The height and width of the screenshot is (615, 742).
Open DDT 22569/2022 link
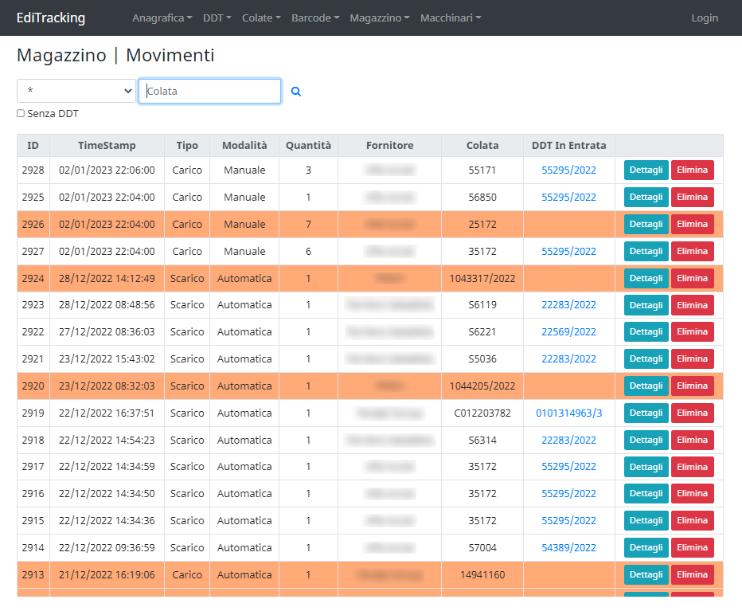click(568, 331)
